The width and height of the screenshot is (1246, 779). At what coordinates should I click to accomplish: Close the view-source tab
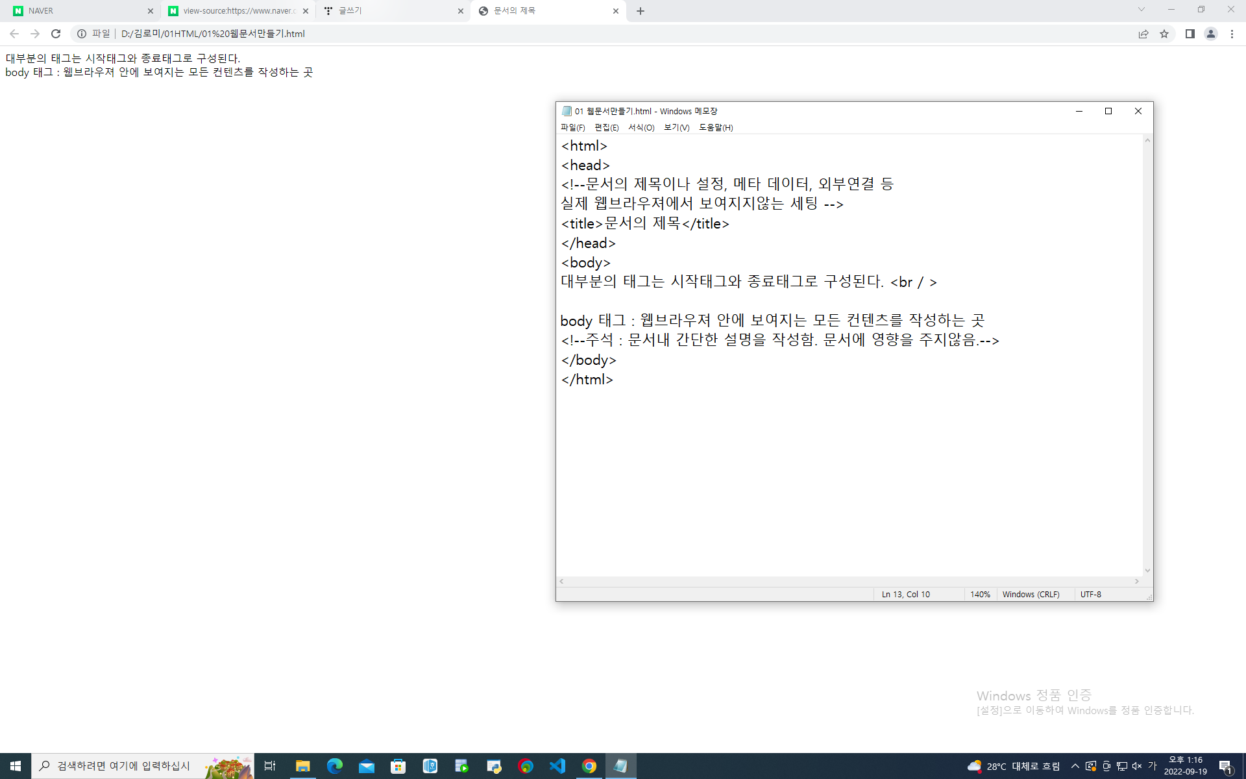[306, 11]
